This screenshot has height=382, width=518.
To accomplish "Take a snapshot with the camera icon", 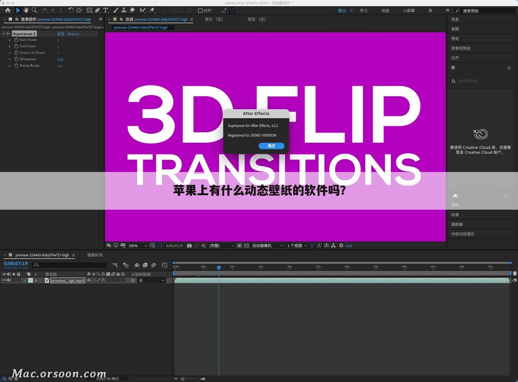I will (189, 245).
